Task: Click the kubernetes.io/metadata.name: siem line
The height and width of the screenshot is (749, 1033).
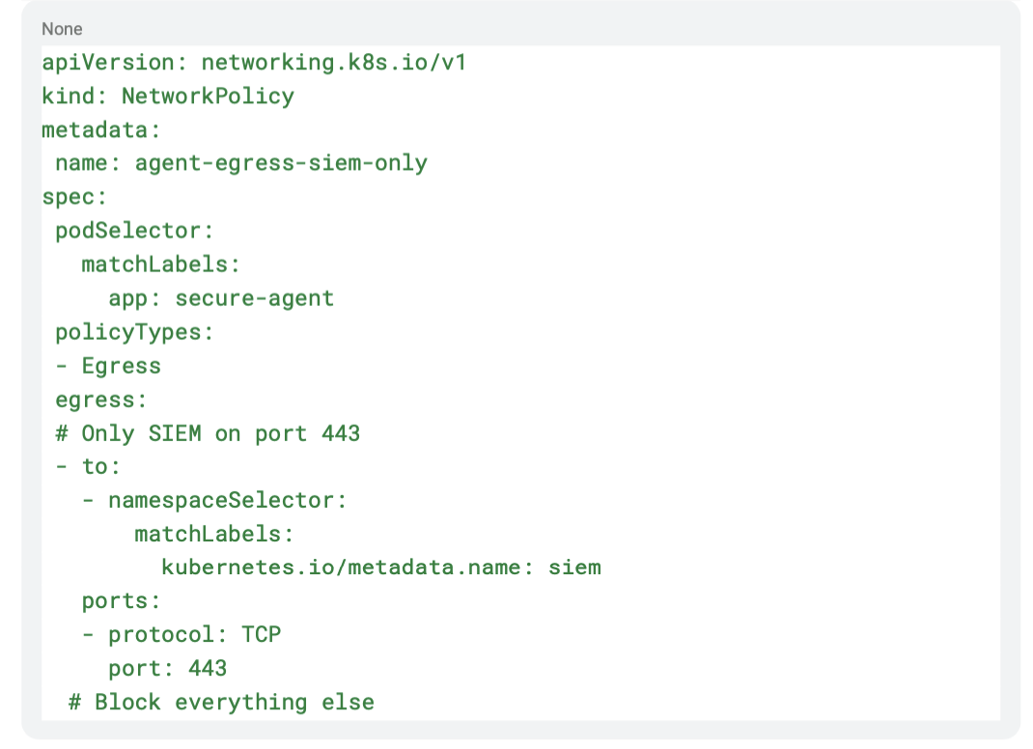Action: coord(380,568)
